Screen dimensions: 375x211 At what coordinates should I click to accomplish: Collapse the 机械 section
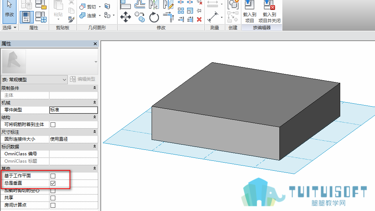(x=95, y=103)
